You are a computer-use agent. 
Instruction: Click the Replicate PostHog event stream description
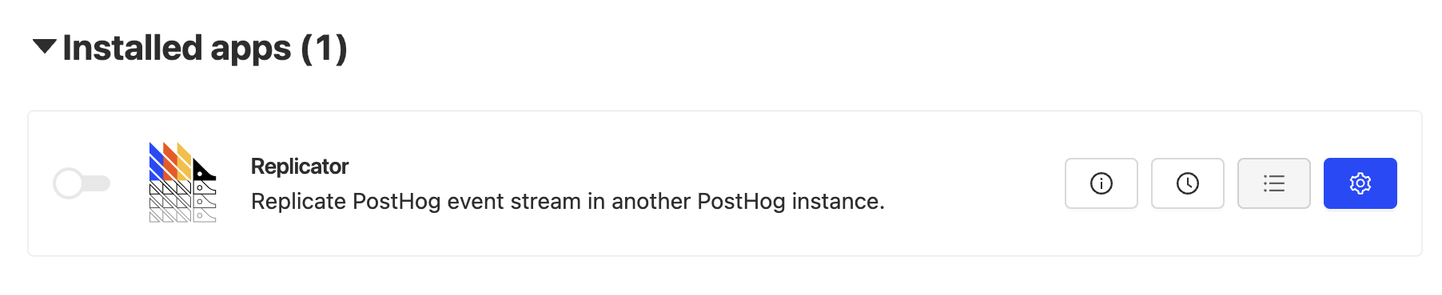[568, 201]
